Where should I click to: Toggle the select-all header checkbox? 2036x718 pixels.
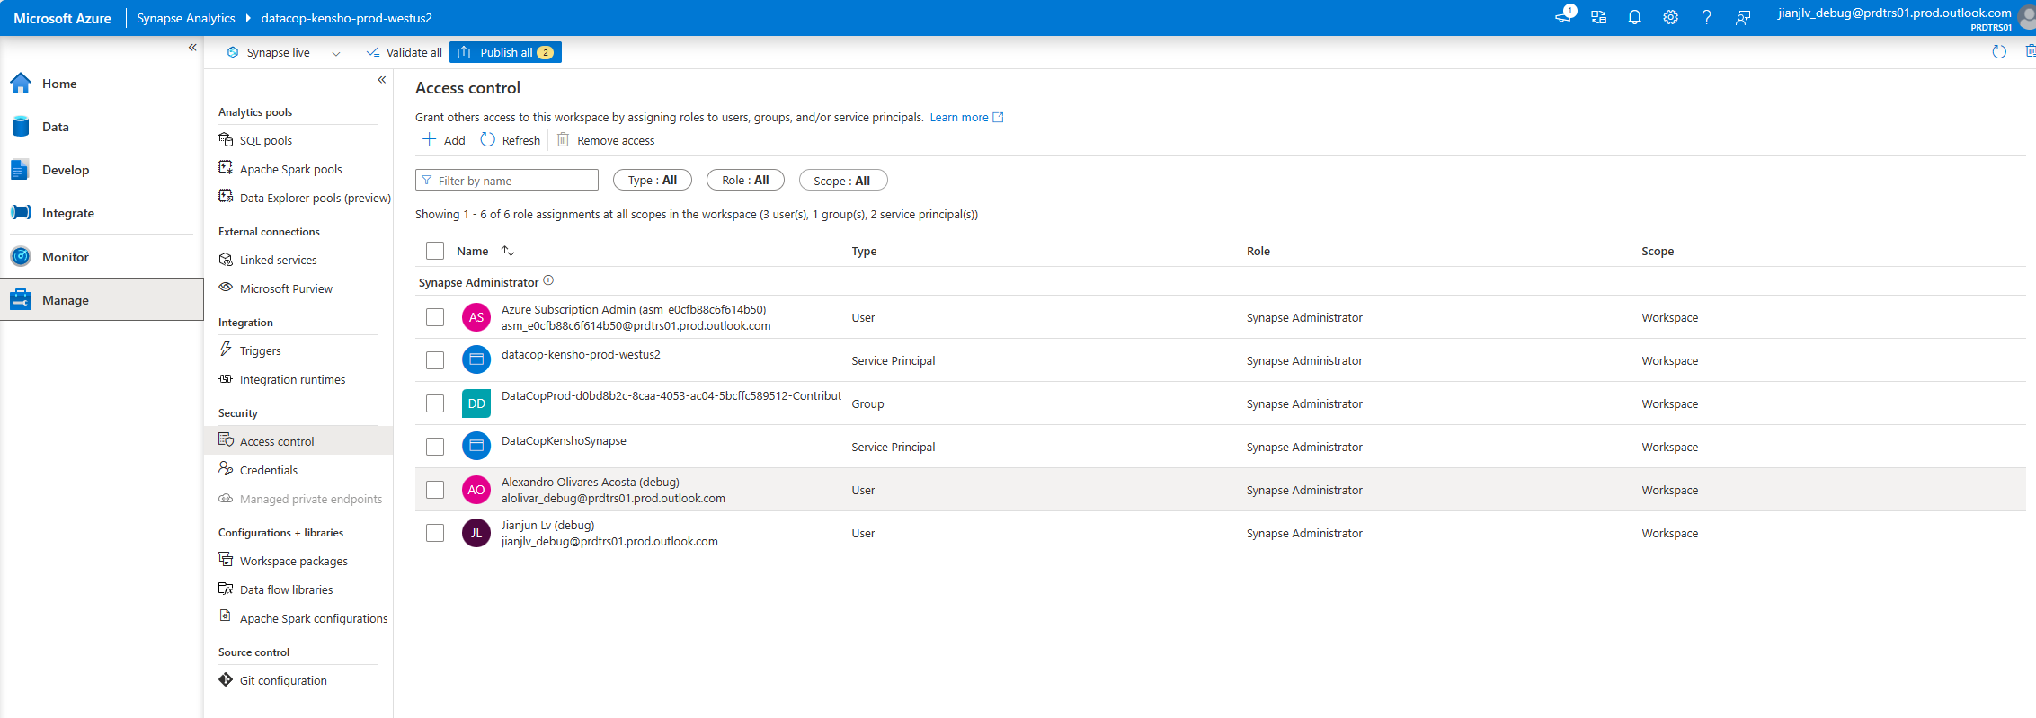click(x=435, y=251)
